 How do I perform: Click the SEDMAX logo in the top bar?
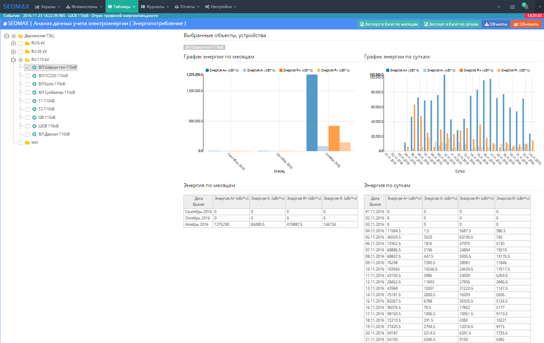tap(16, 7)
